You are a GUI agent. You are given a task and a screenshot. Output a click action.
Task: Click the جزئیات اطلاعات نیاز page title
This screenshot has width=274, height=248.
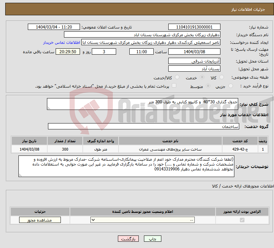click(248, 9)
